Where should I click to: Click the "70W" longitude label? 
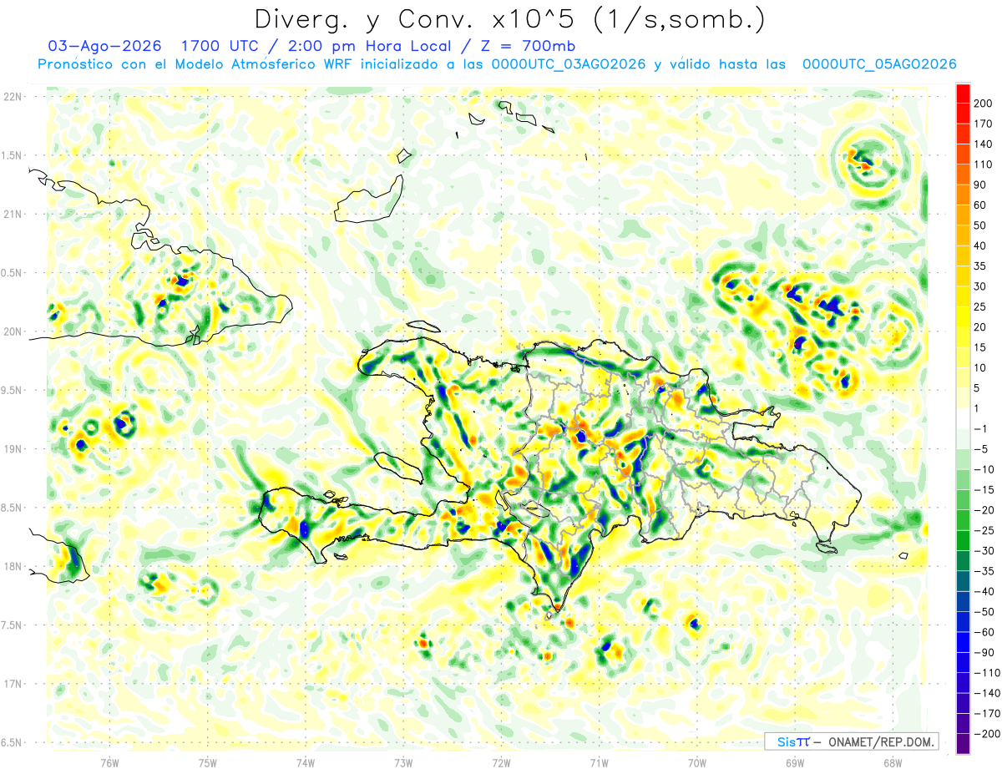point(696,763)
